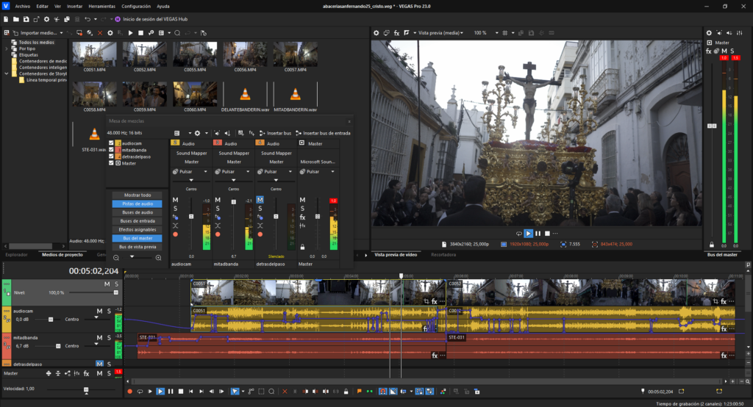
Task: Open the Vista previa (media) quality dropdown
Action: coord(462,33)
